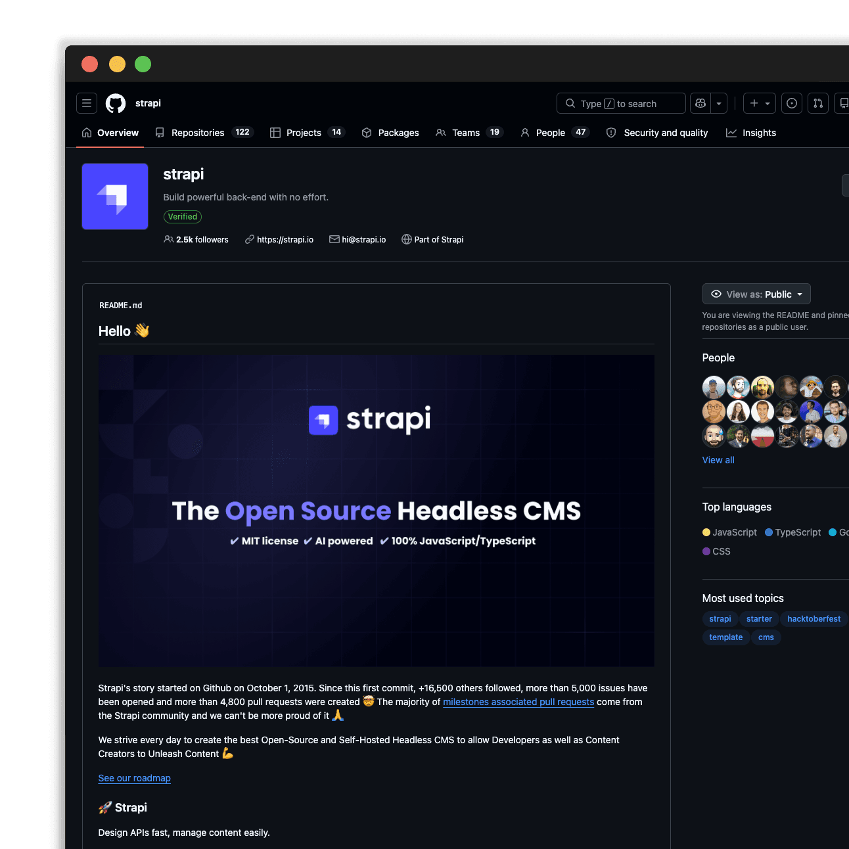The height and width of the screenshot is (849, 849).
Task: Open Security and quality tab
Action: pos(657,133)
